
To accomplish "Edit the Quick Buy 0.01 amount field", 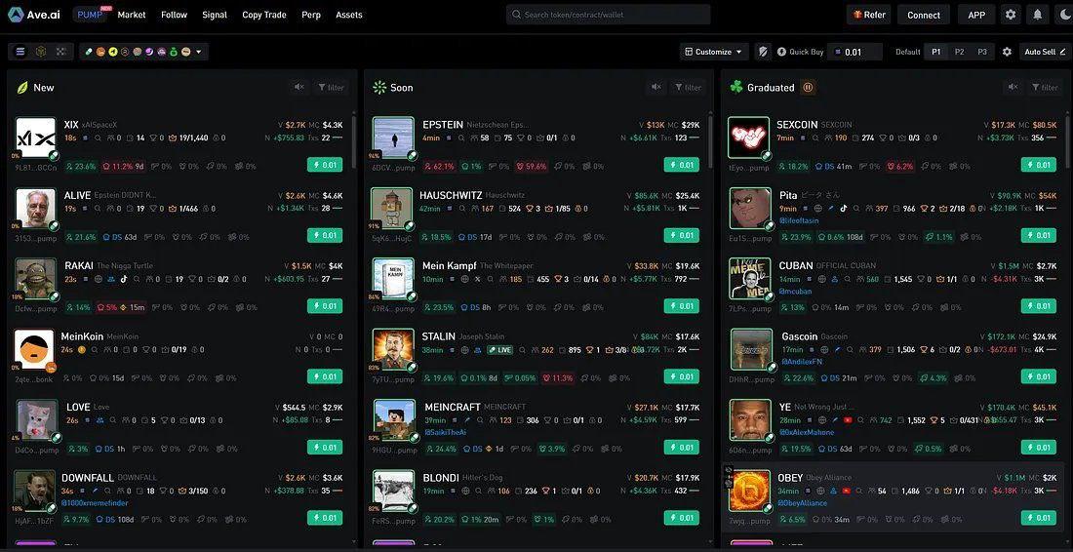I will point(854,52).
